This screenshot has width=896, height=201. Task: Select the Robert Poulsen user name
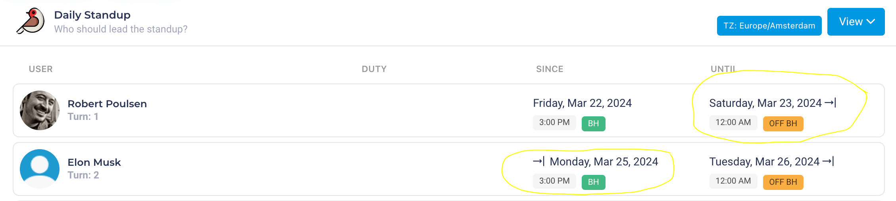(x=107, y=104)
